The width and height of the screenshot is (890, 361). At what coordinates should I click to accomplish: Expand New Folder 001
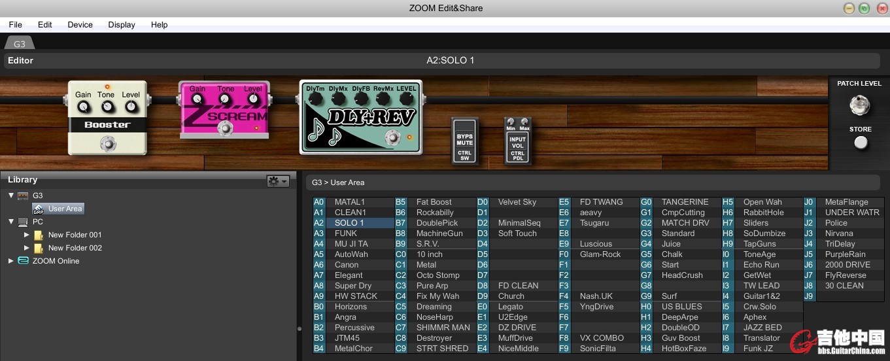[x=27, y=234]
